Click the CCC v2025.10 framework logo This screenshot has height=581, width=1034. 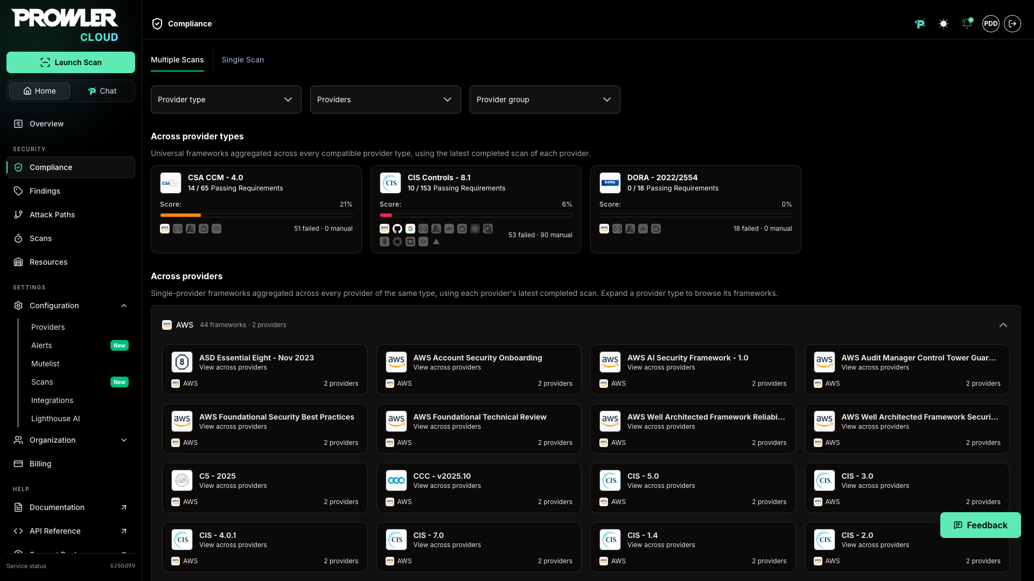pos(396,480)
